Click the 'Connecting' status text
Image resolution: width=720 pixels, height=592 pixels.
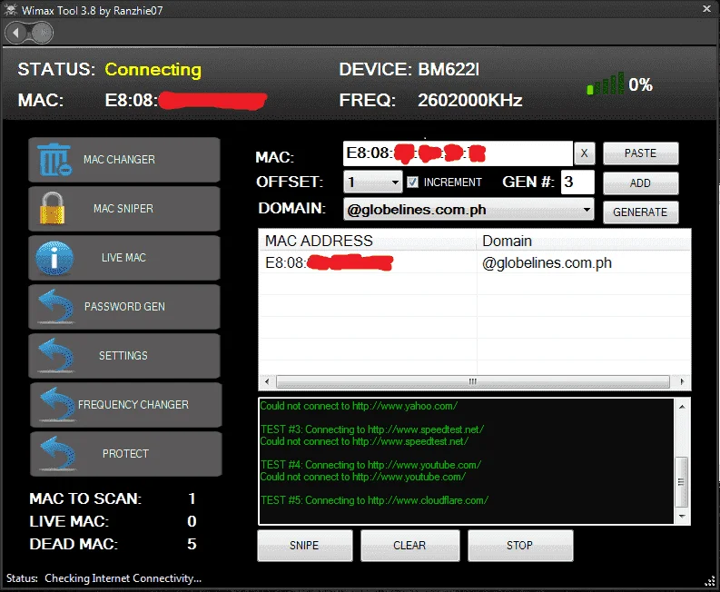tap(153, 70)
